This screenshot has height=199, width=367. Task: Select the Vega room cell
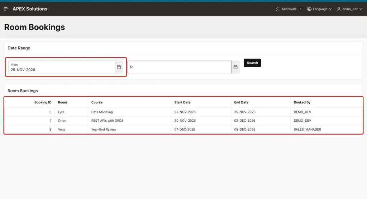tap(62, 129)
